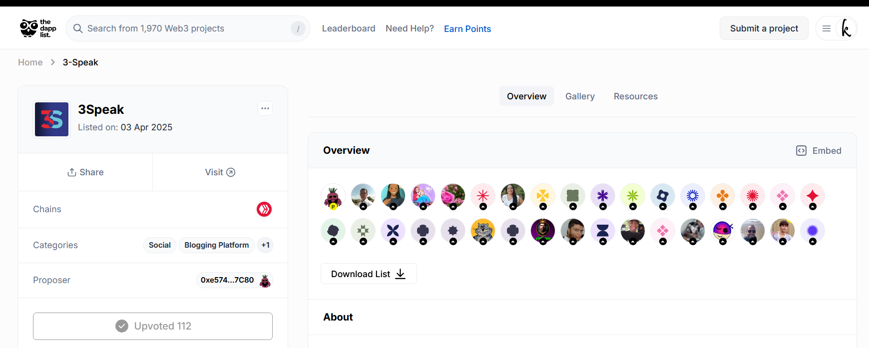
Task: Click the red sunburst avatar
Action: pos(753,196)
